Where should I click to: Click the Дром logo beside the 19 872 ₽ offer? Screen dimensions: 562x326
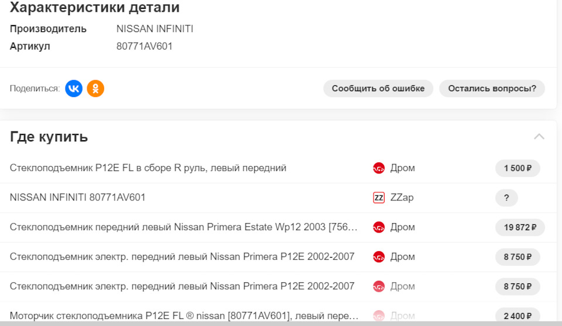379,227
